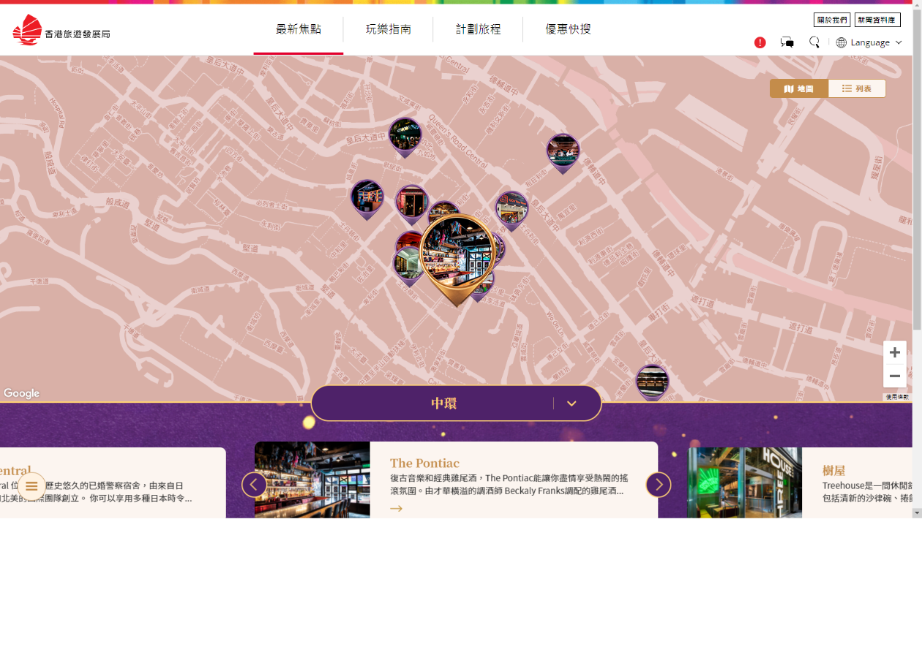
Task: Show previous venue card with left arrow
Action: click(x=254, y=484)
